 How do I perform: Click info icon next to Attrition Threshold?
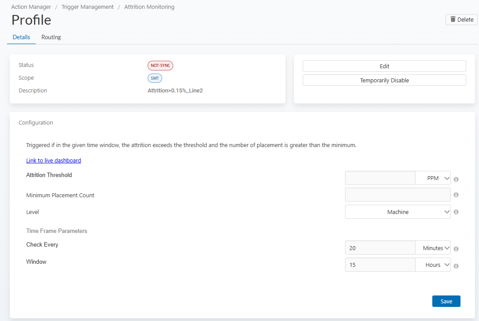click(456, 179)
